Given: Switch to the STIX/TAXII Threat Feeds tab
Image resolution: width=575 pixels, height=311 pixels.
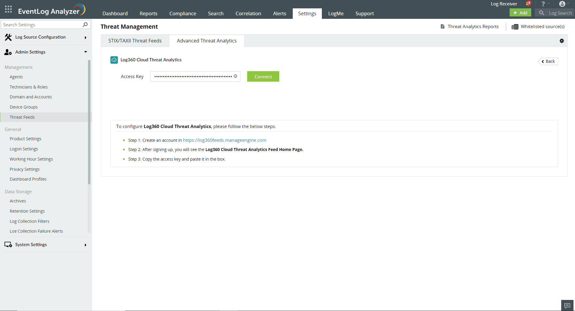Looking at the screenshot, I should click(x=135, y=41).
